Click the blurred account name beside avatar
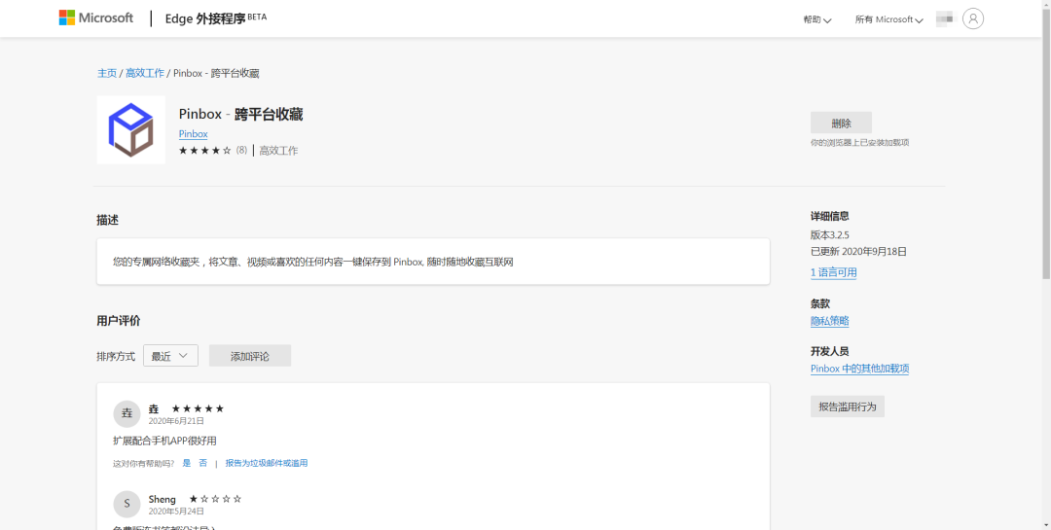The height and width of the screenshot is (530, 1051). [x=944, y=18]
